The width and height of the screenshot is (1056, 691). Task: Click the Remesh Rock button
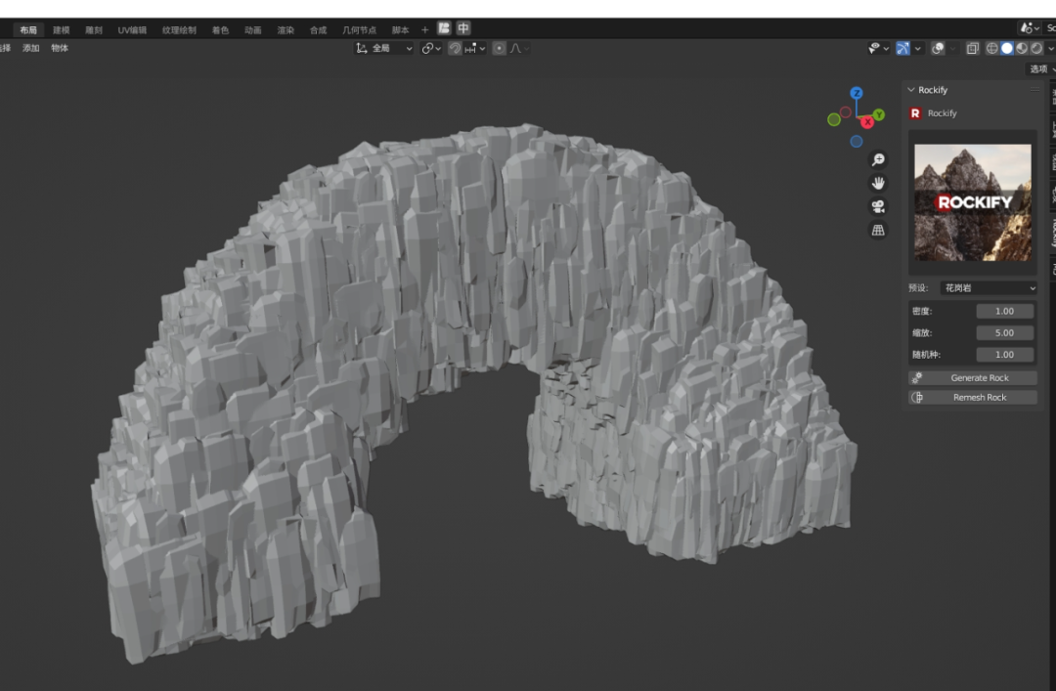pos(973,398)
